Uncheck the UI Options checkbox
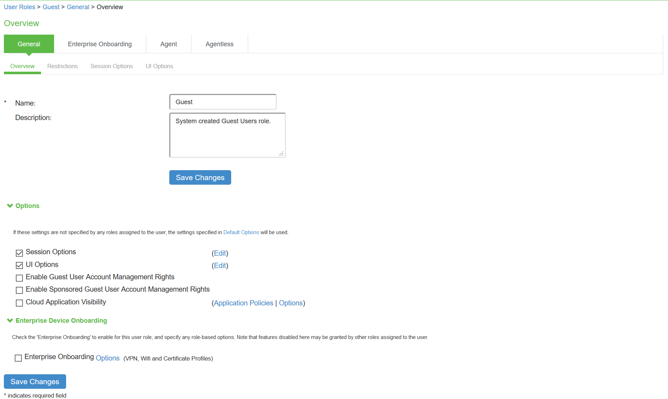The width and height of the screenshot is (668, 399). tap(19, 266)
